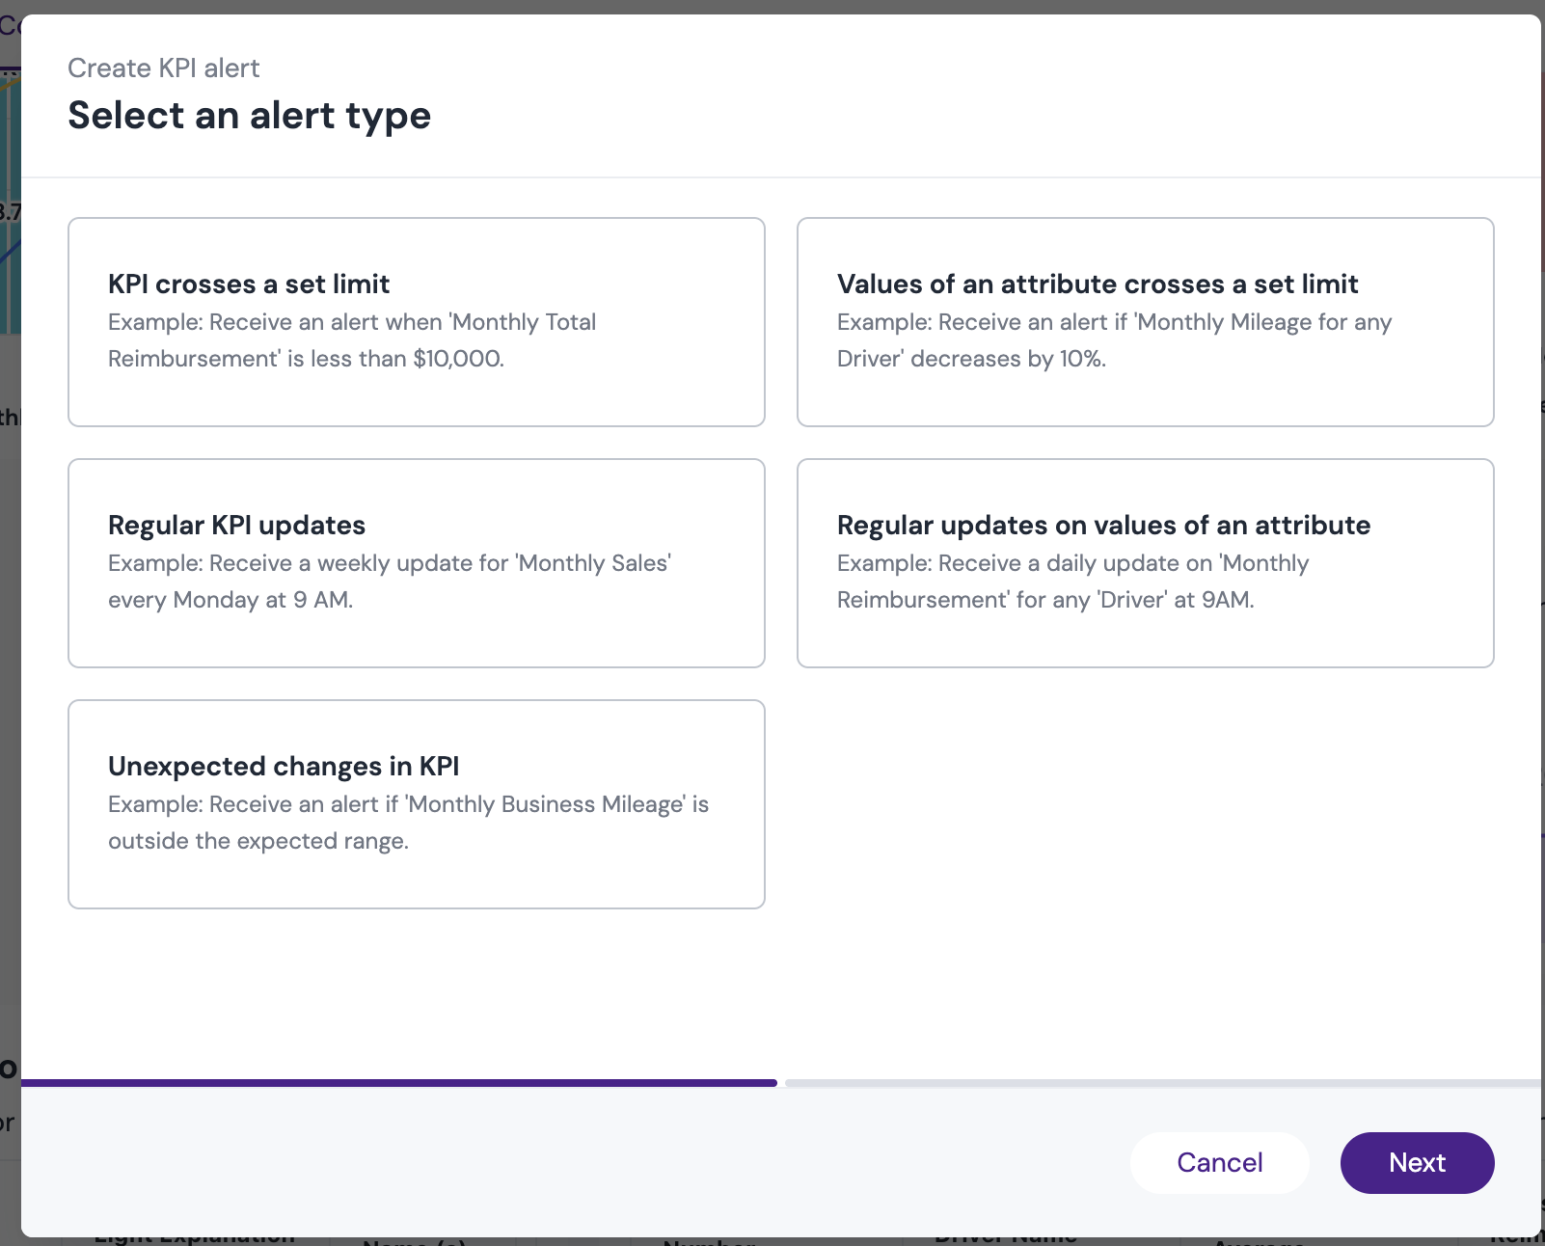
Task: Select 'Unexpected changes in KPI' option
Action: point(417,804)
